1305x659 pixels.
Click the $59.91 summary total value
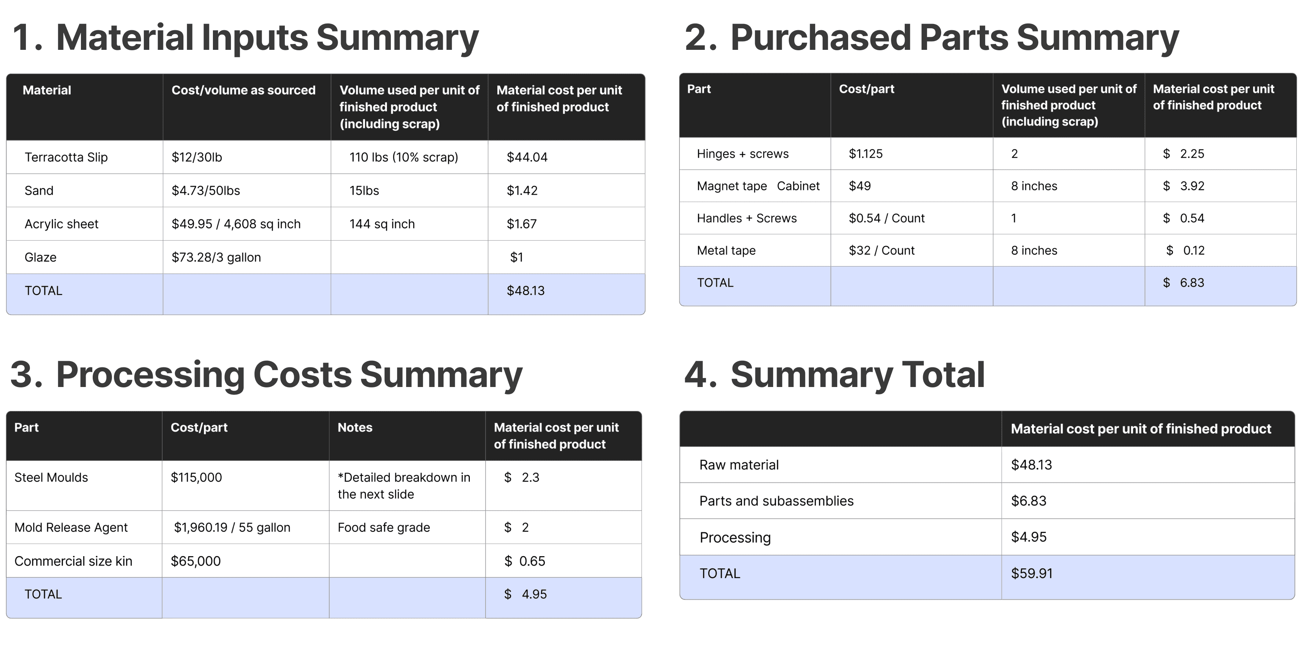1032,573
